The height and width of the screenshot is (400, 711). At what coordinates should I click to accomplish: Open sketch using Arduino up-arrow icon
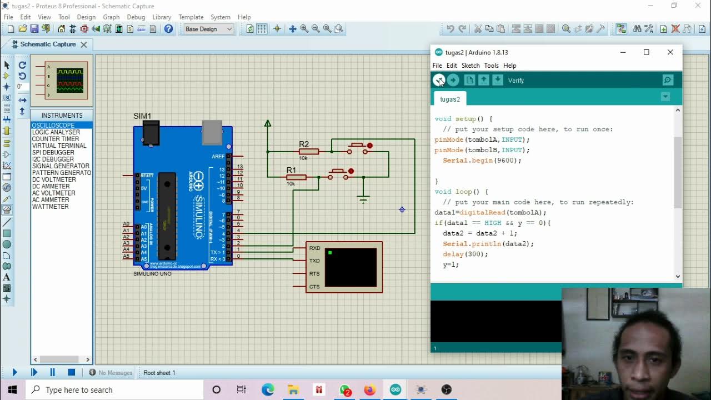[484, 81]
